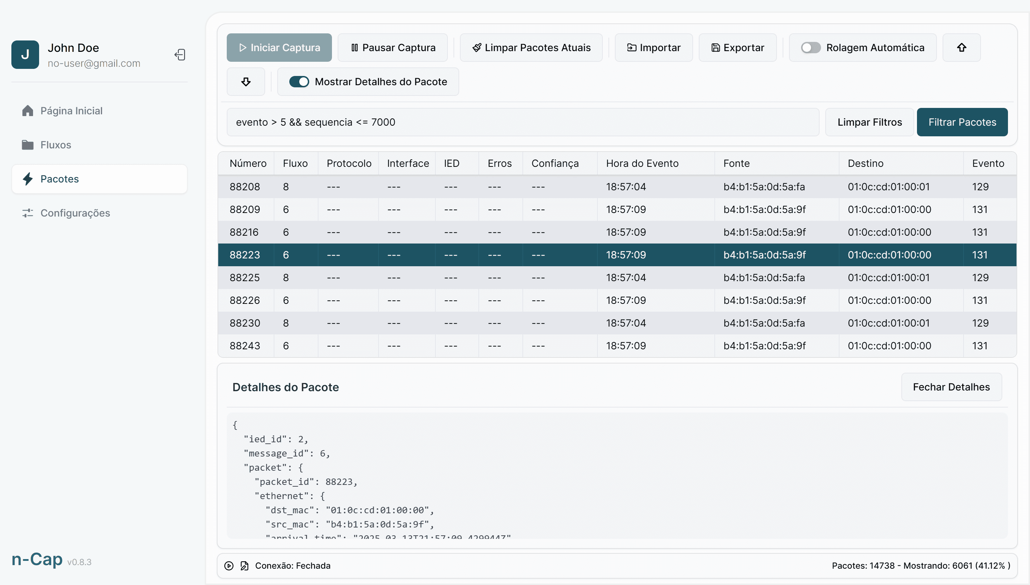Select packet row 88243
1030x585 pixels.
tap(617, 345)
